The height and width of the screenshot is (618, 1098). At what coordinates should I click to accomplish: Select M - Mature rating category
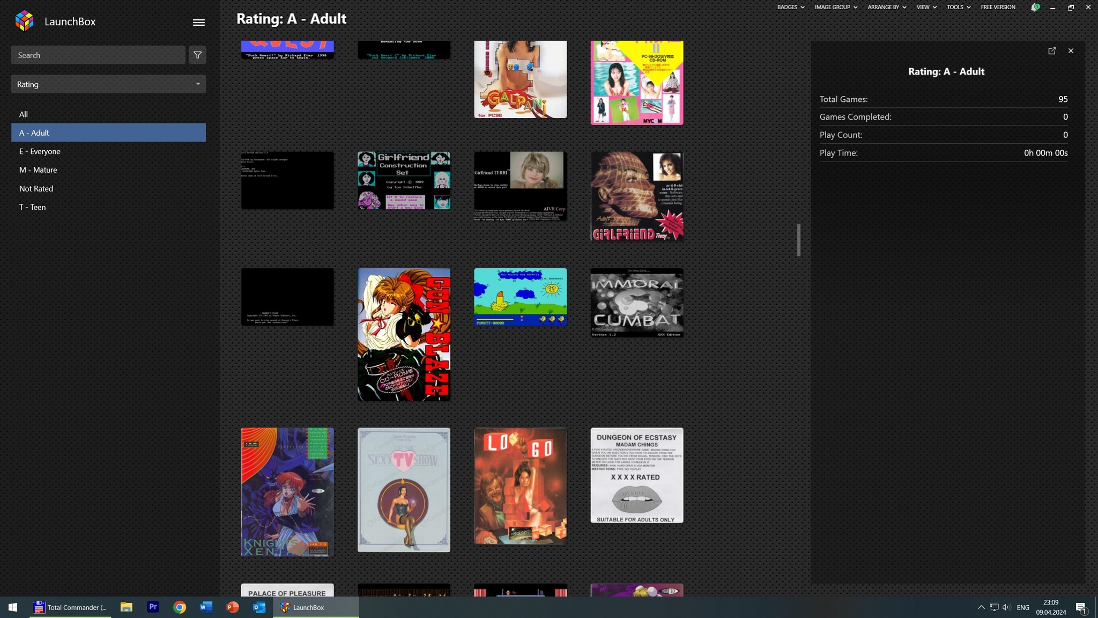coord(38,170)
